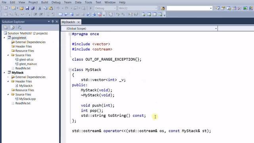Image resolution: width=254 pixels, height=143 pixels.
Task: Open the Team menu
Action: coord(68,2)
